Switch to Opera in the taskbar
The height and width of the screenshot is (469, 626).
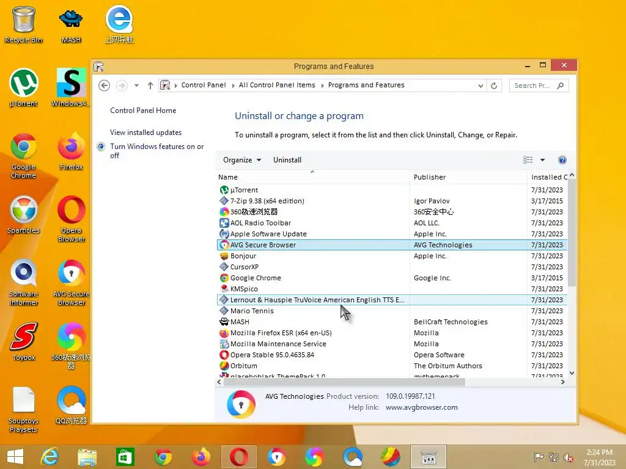pyautogui.click(x=239, y=457)
